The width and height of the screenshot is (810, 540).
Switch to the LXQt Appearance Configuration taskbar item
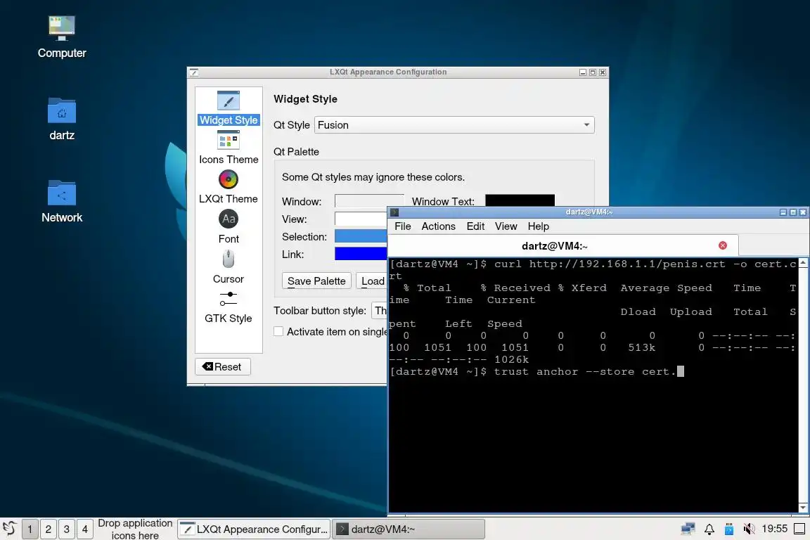254,529
